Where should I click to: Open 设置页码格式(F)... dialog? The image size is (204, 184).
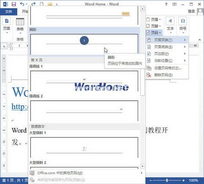167,68
